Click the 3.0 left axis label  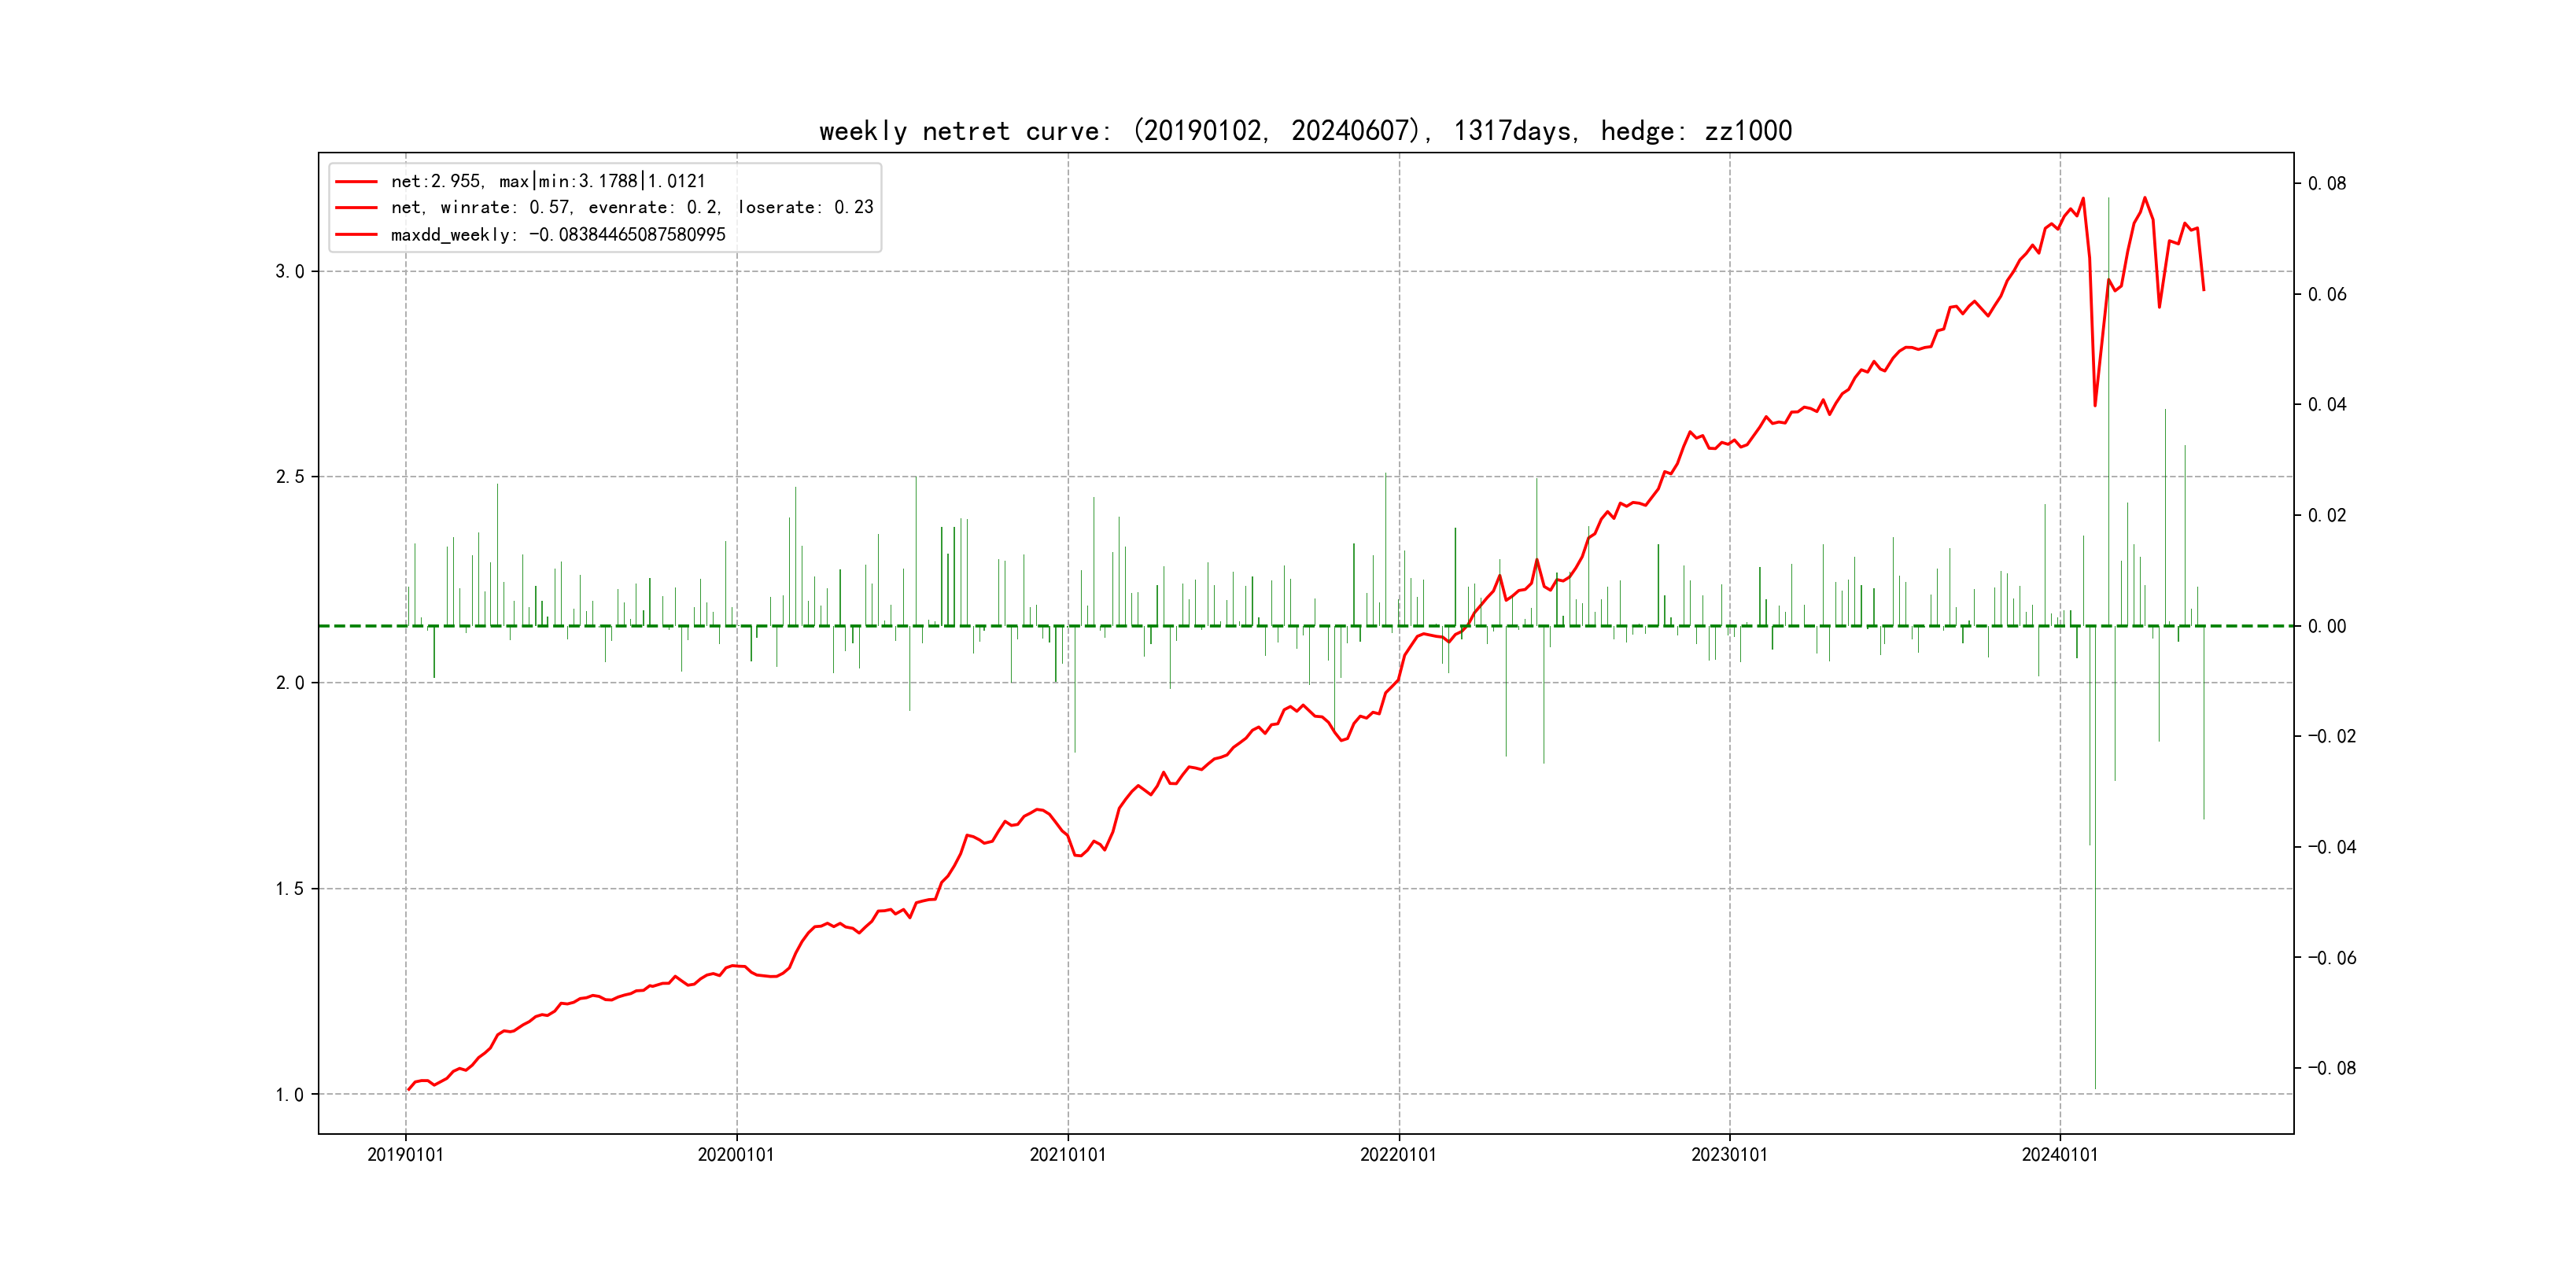(x=289, y=272)
